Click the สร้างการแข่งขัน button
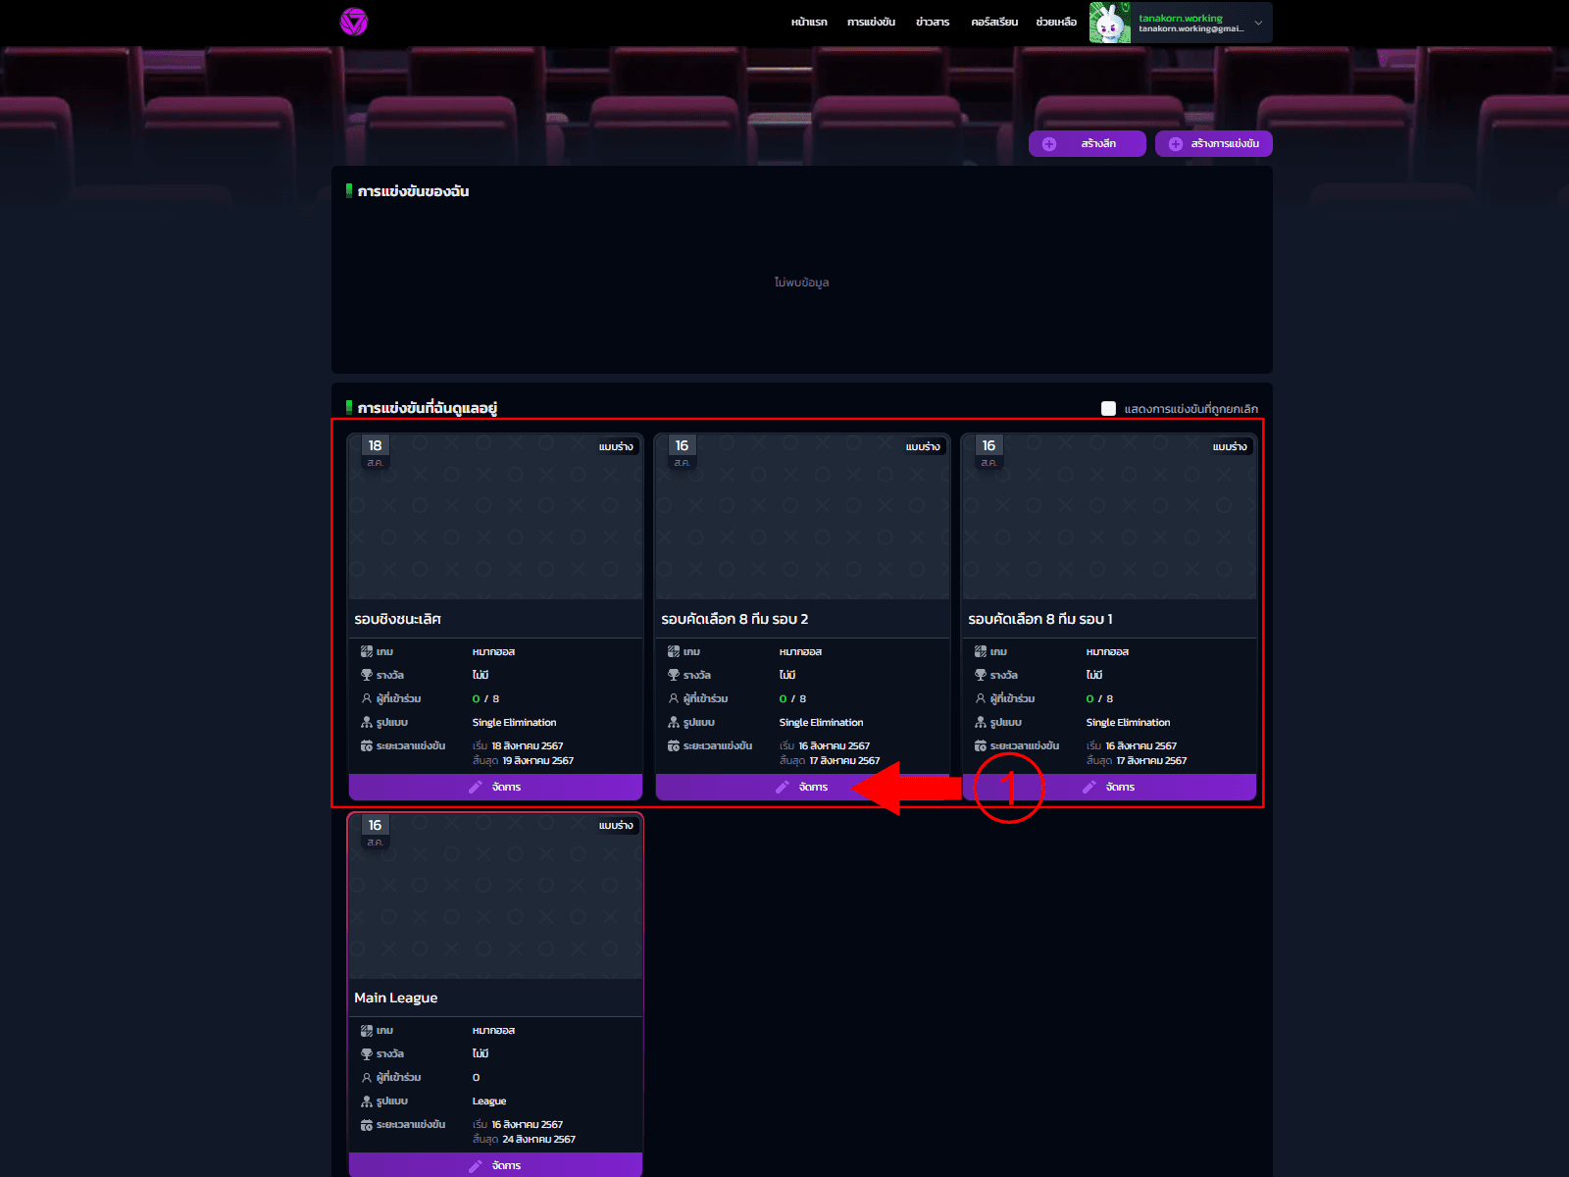Screen dimensions: 1569x1177 [1214, 144]
